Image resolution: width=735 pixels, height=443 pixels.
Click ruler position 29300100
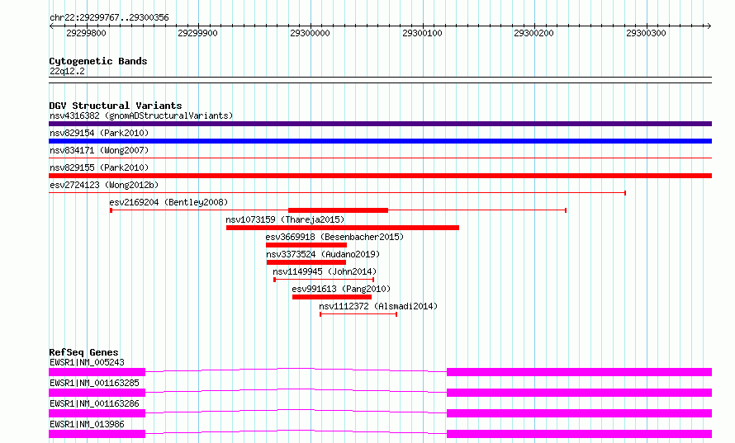tap(422, 33)
